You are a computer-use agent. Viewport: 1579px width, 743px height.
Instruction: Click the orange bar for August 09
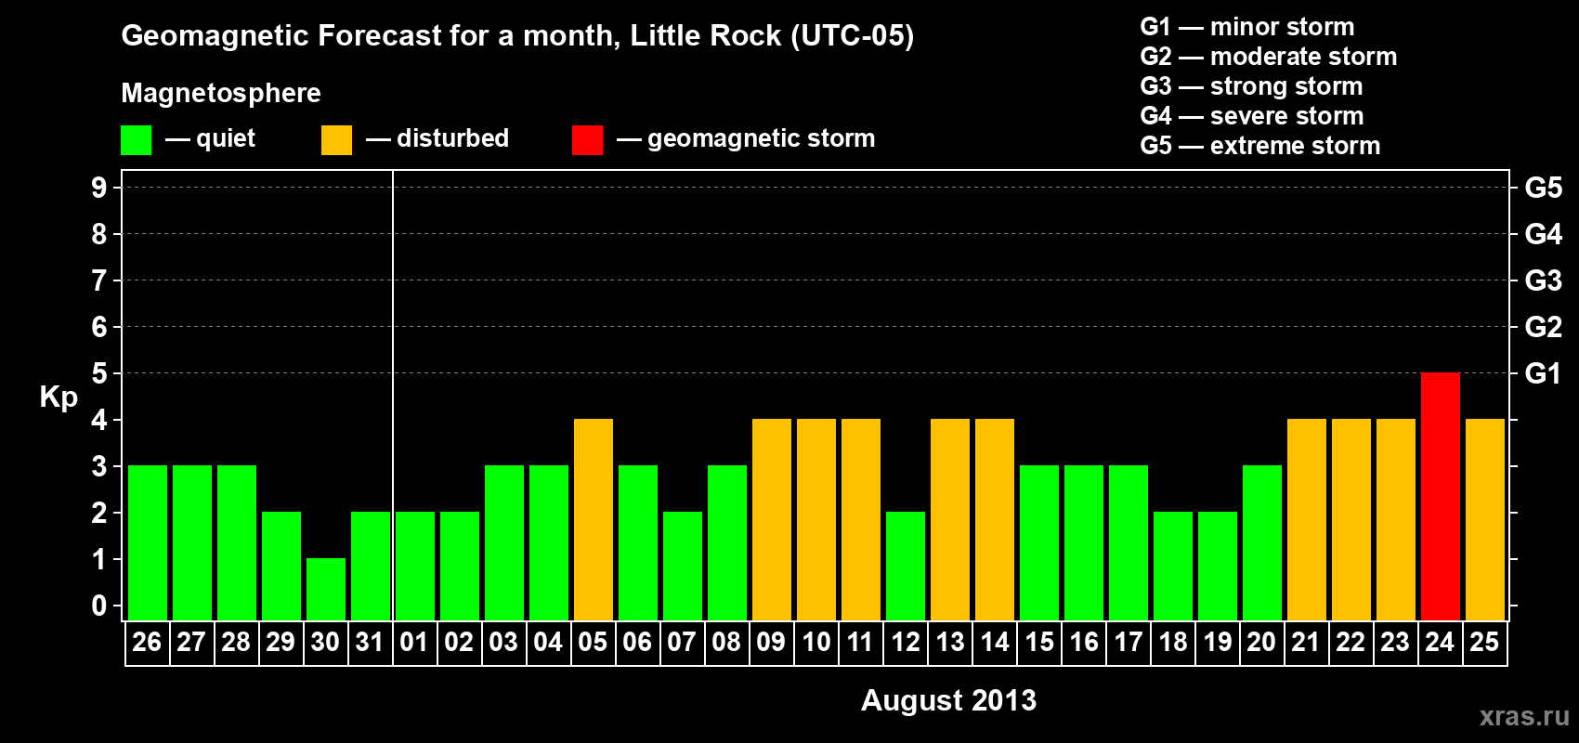pos(771,519)
